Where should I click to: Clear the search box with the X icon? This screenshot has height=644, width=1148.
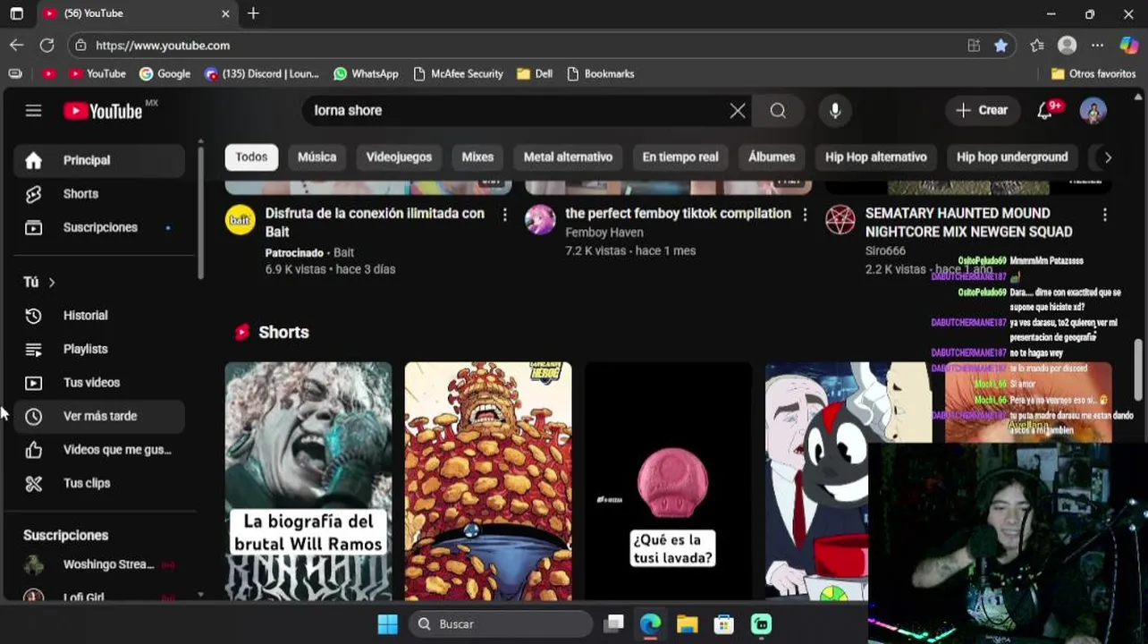click(x=738, y=110)
